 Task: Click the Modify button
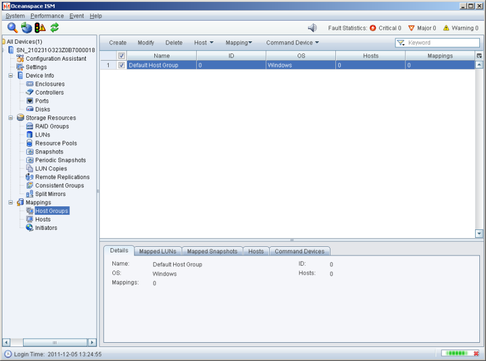(x=146, y=42)
